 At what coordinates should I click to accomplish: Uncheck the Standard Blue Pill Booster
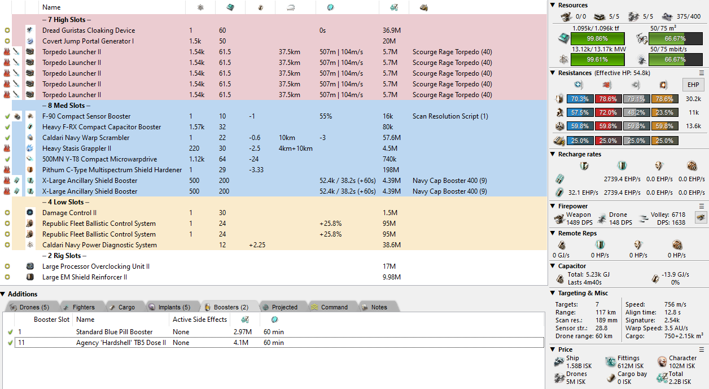pyautogui.click(x=10, y=332)
